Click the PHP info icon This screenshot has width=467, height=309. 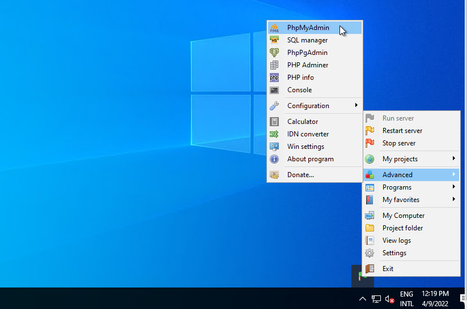point(274,78)
